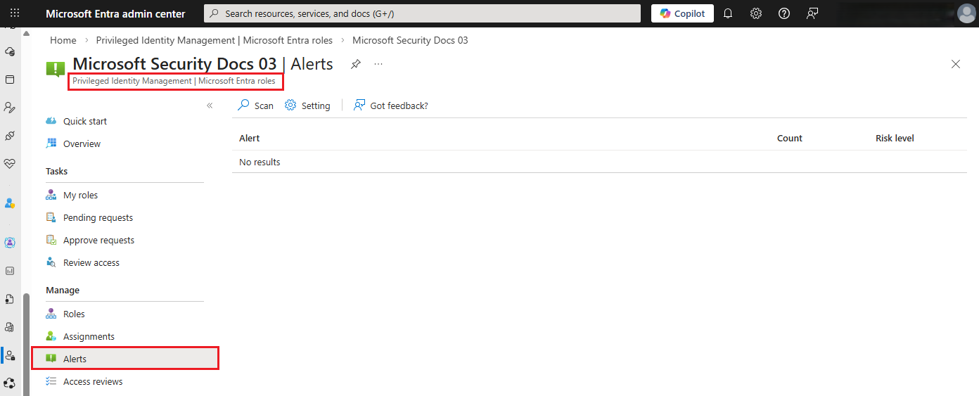Sort by Alert column header
The image size is (979, 396).
pyautogui.click(x=250, y=139)
